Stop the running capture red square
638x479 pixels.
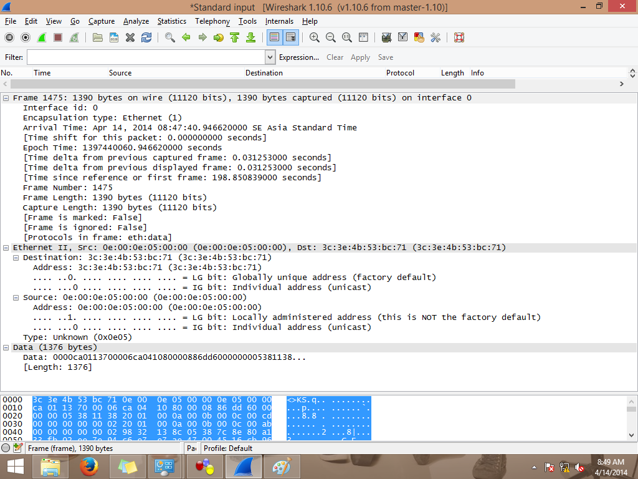point(58,37)
